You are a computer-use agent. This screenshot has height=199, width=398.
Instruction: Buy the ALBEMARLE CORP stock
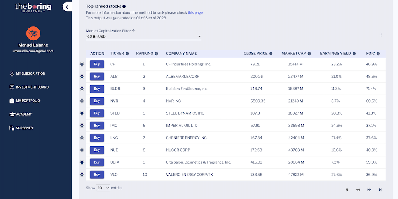point(97,77)
